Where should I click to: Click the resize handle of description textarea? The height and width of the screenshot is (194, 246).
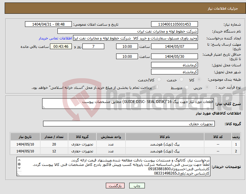44,107
